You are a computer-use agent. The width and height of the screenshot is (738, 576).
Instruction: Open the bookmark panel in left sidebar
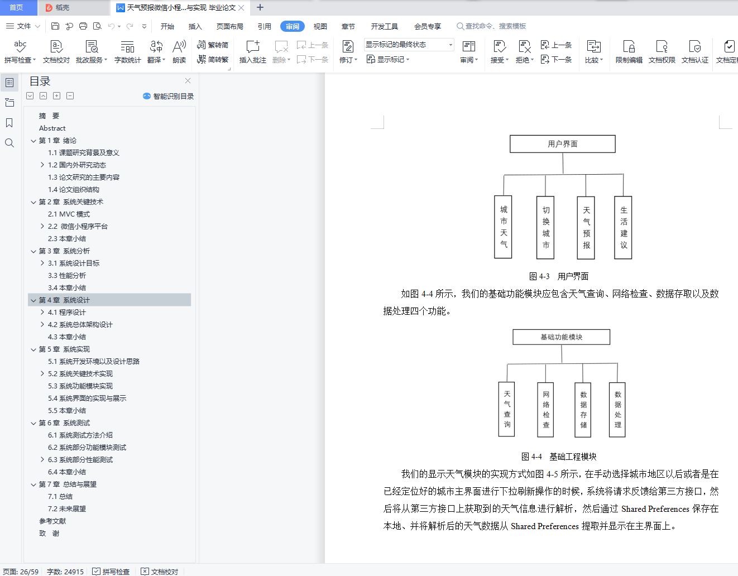9,123
